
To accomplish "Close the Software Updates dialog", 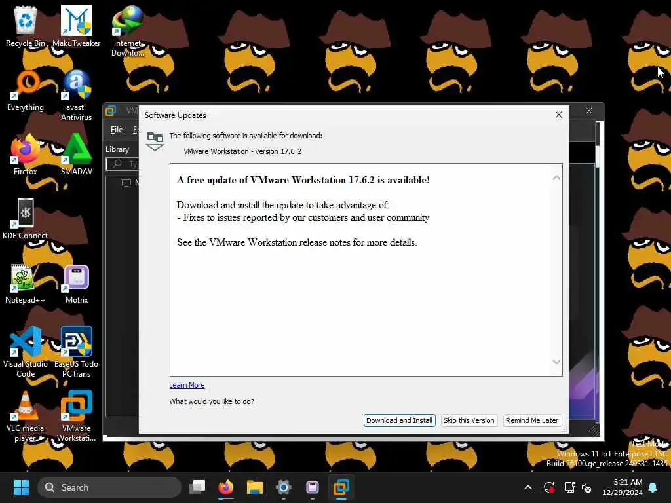I will [558, 115].
